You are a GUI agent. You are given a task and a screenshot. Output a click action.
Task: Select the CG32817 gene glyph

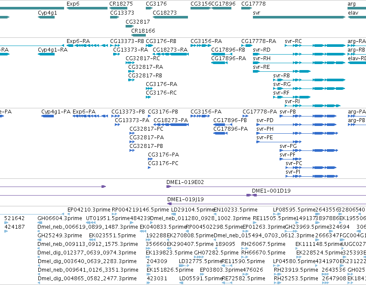(129, 26)
